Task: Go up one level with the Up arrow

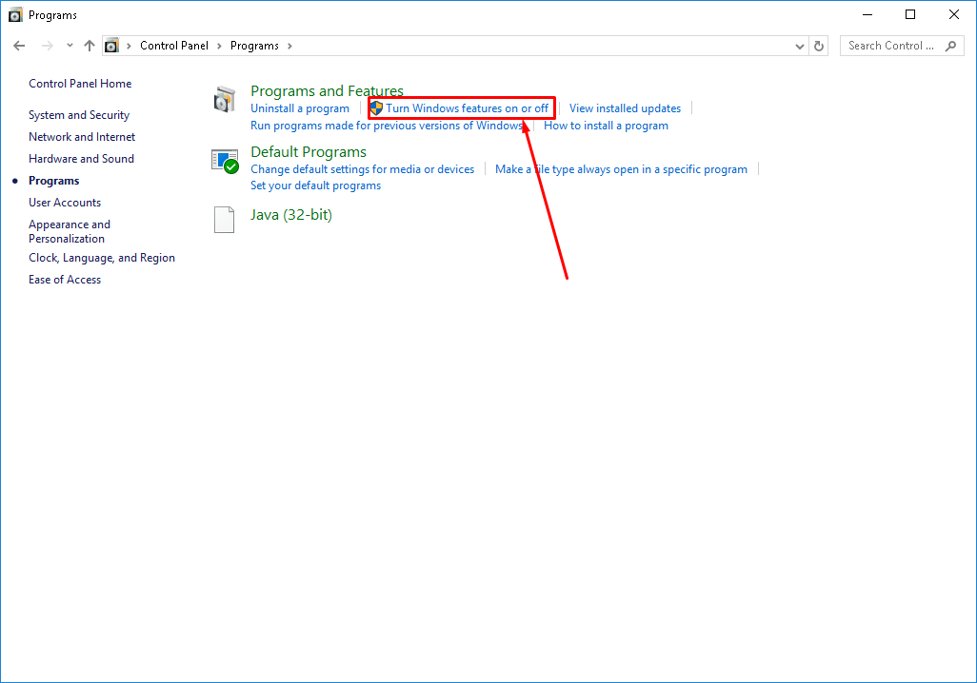Action: click(x=90, y=46)
